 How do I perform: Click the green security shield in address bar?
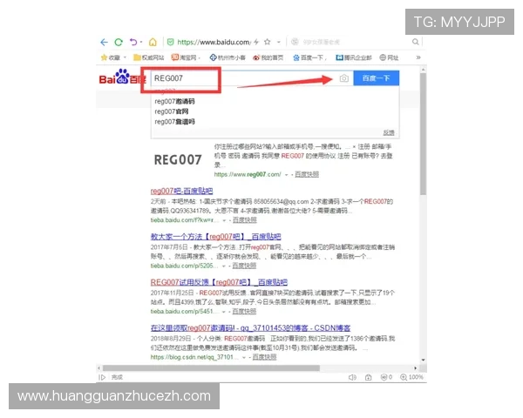click(171, 42)
